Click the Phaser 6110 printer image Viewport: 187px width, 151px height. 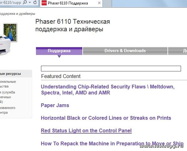[x=8, y=39]
